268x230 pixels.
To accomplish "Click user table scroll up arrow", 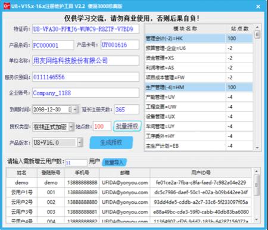I will click(256, 171).
